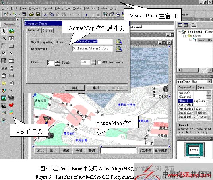Toggle Folders icon in Project Explorer
This screenshot has width=213, height=180.
click(x=194, y=25)
